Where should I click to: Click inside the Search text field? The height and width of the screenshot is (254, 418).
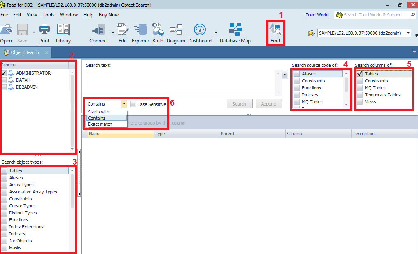pyautogui.click(x=181, y=82)
